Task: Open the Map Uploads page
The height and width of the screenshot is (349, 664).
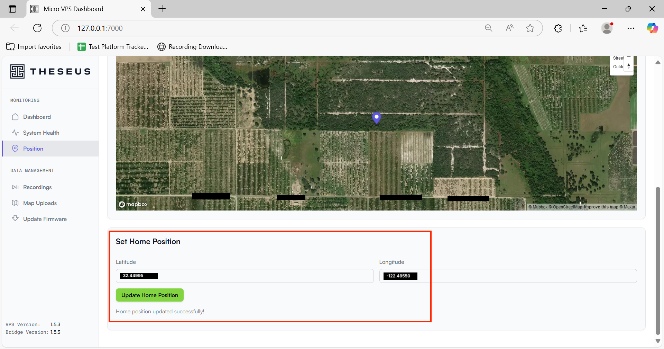Action: coord(40,203)
